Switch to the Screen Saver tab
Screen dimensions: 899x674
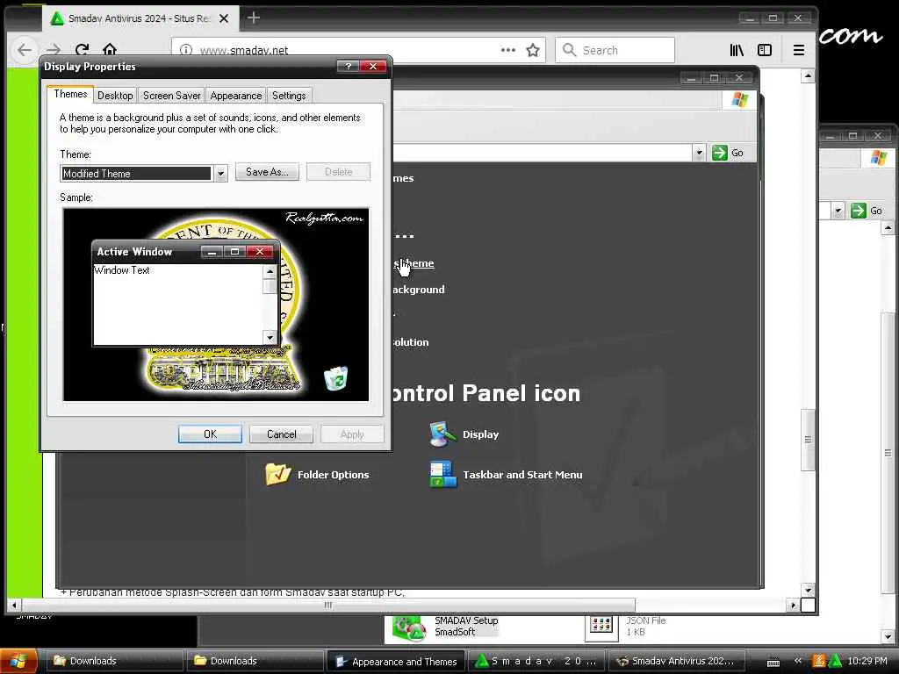[x=171, y=96]
